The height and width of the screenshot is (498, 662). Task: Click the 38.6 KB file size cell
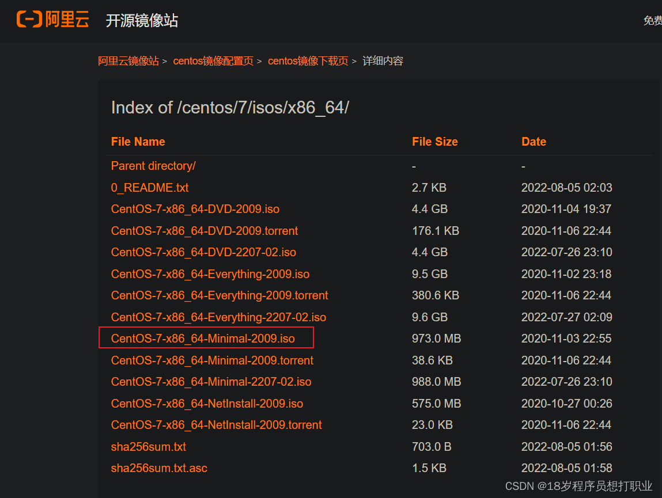[432, 360]
